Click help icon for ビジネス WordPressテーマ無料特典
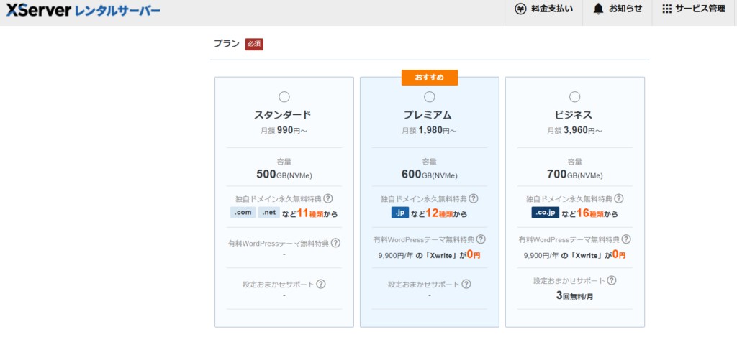The width and height of the screenshot is (737, 350). coord(626,239)
